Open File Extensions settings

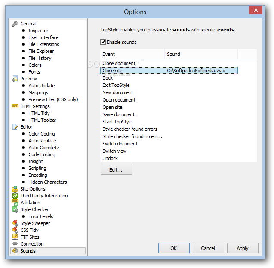pyautogui.click(x=44, y=44)
